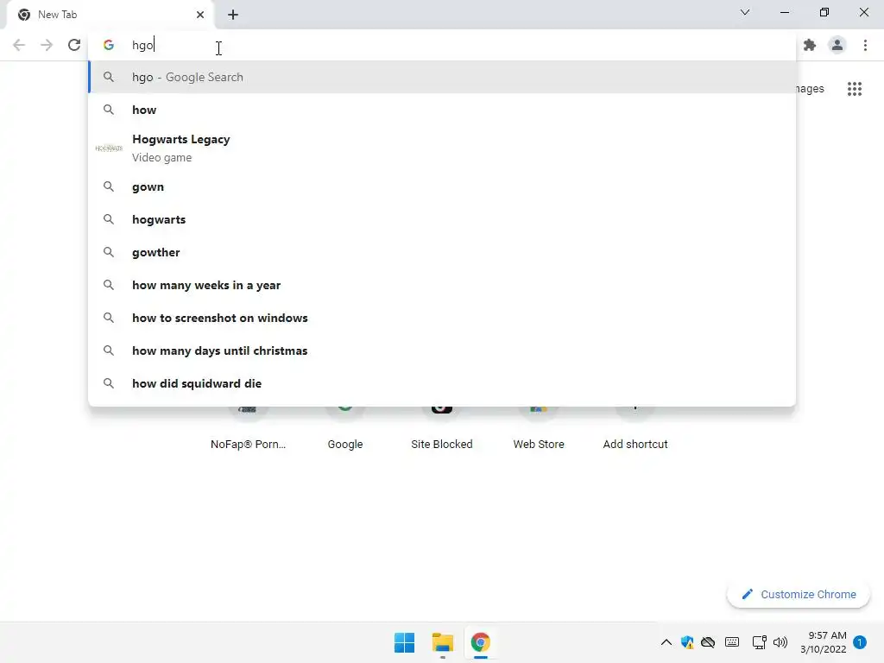The width and height of the screenshot is (884, 663).
Task: Click the magnifier icon beside 'gowther'
Action: (109, 252)
